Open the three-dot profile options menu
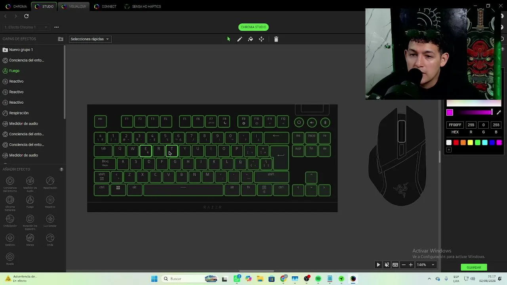The width and height of the screenshot is (507, 285). coord(57,27)
